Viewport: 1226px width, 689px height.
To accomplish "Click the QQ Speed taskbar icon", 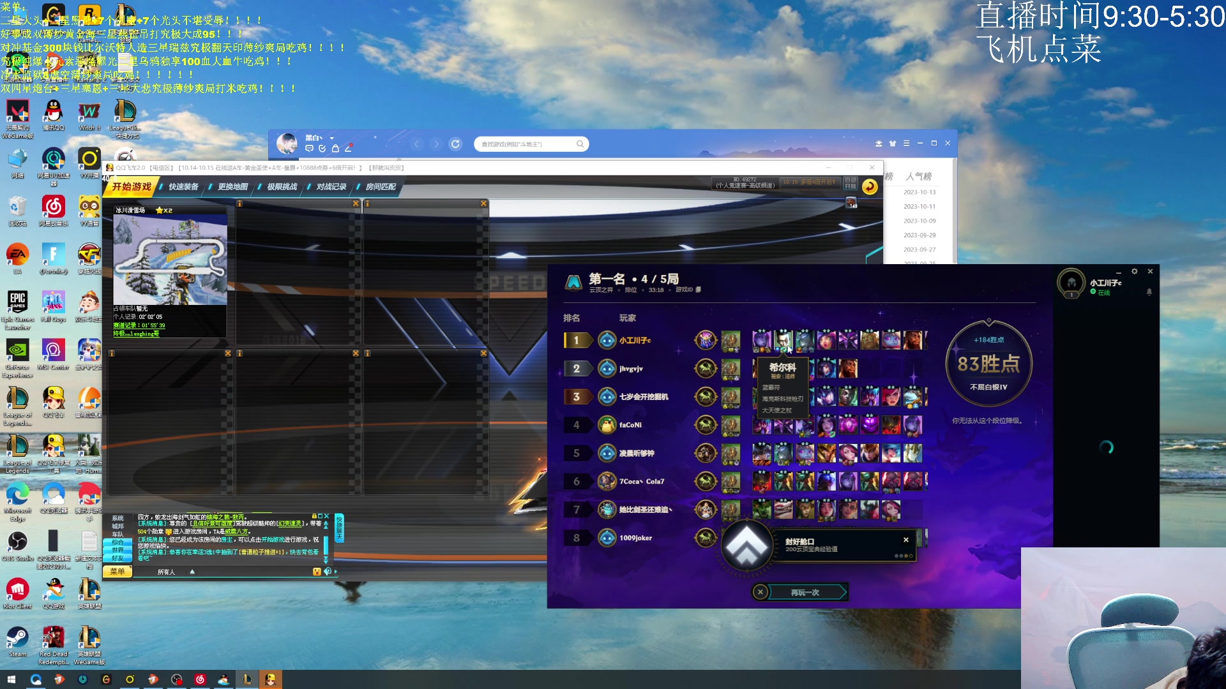I will [x=271, y=679].
